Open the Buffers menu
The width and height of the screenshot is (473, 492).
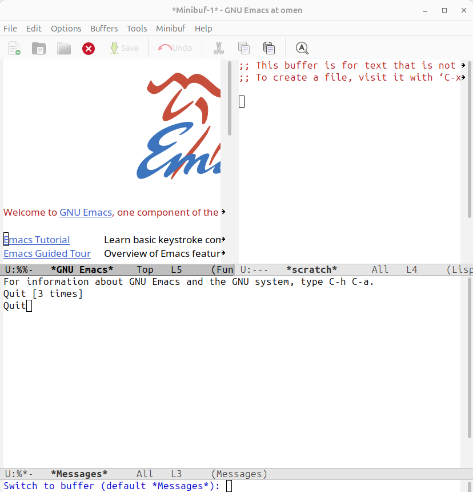point(104,29)
